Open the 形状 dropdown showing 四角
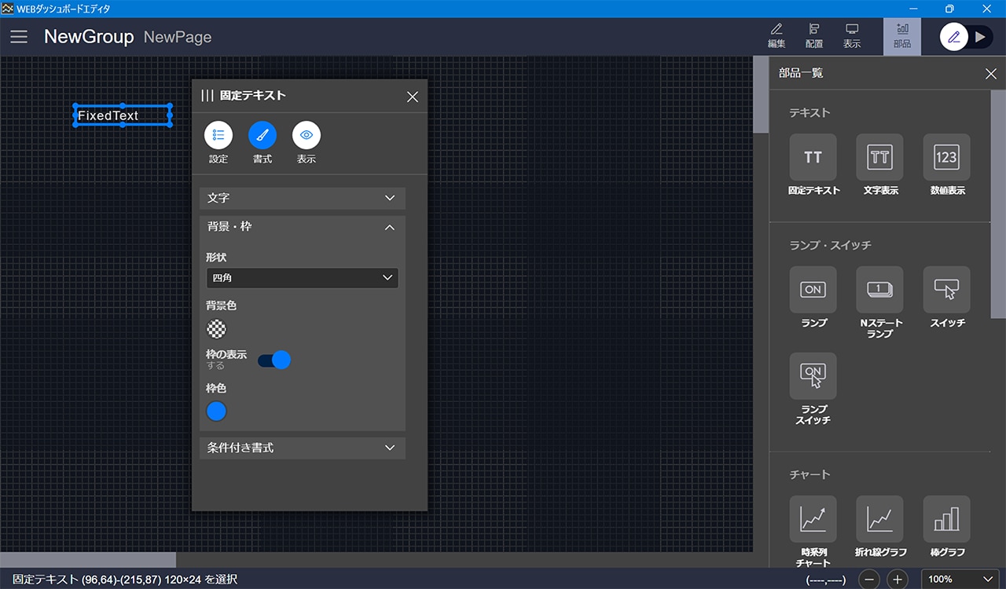Viewport: 1006px width, 589px height. 302,278
